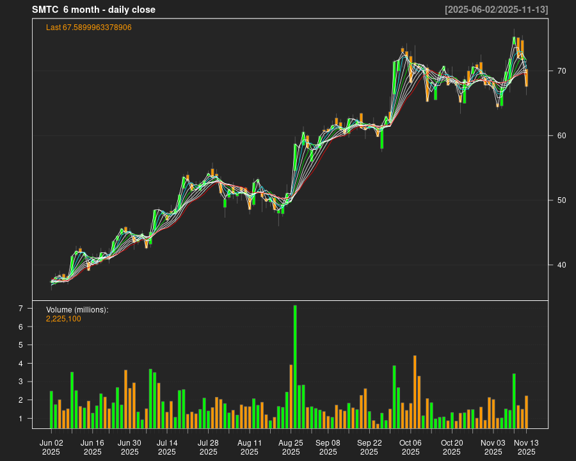
Task: Click the 60 price axis label
Action: [561, 136]
